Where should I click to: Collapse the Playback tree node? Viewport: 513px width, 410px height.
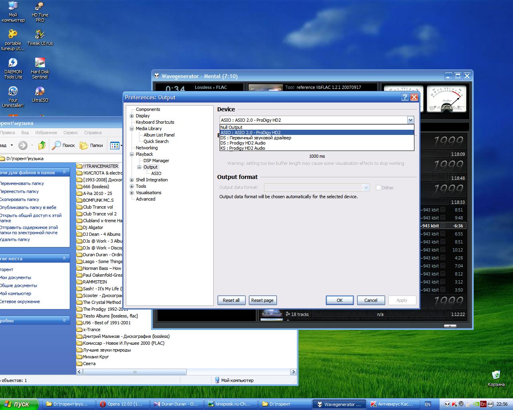click(132, 154)
